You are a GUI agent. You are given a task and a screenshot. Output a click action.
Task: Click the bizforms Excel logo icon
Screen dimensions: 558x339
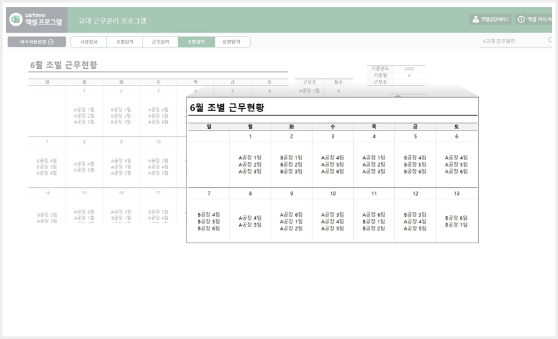pyautogui.click(x=15, y=19)
